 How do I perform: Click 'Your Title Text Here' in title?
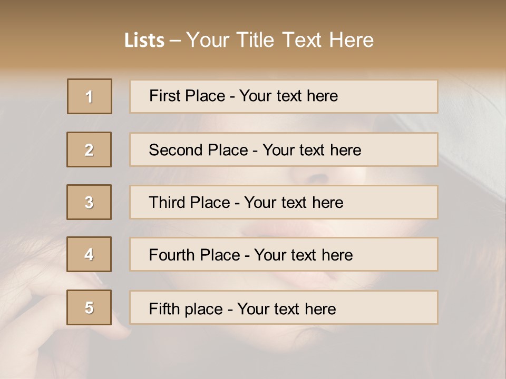(x=280, y=40)
